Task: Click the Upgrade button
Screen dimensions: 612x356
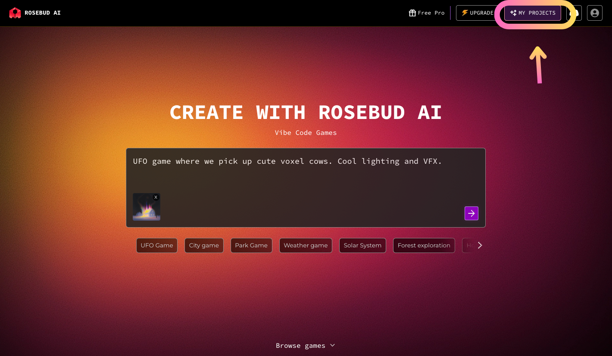Action: (478, 13)
